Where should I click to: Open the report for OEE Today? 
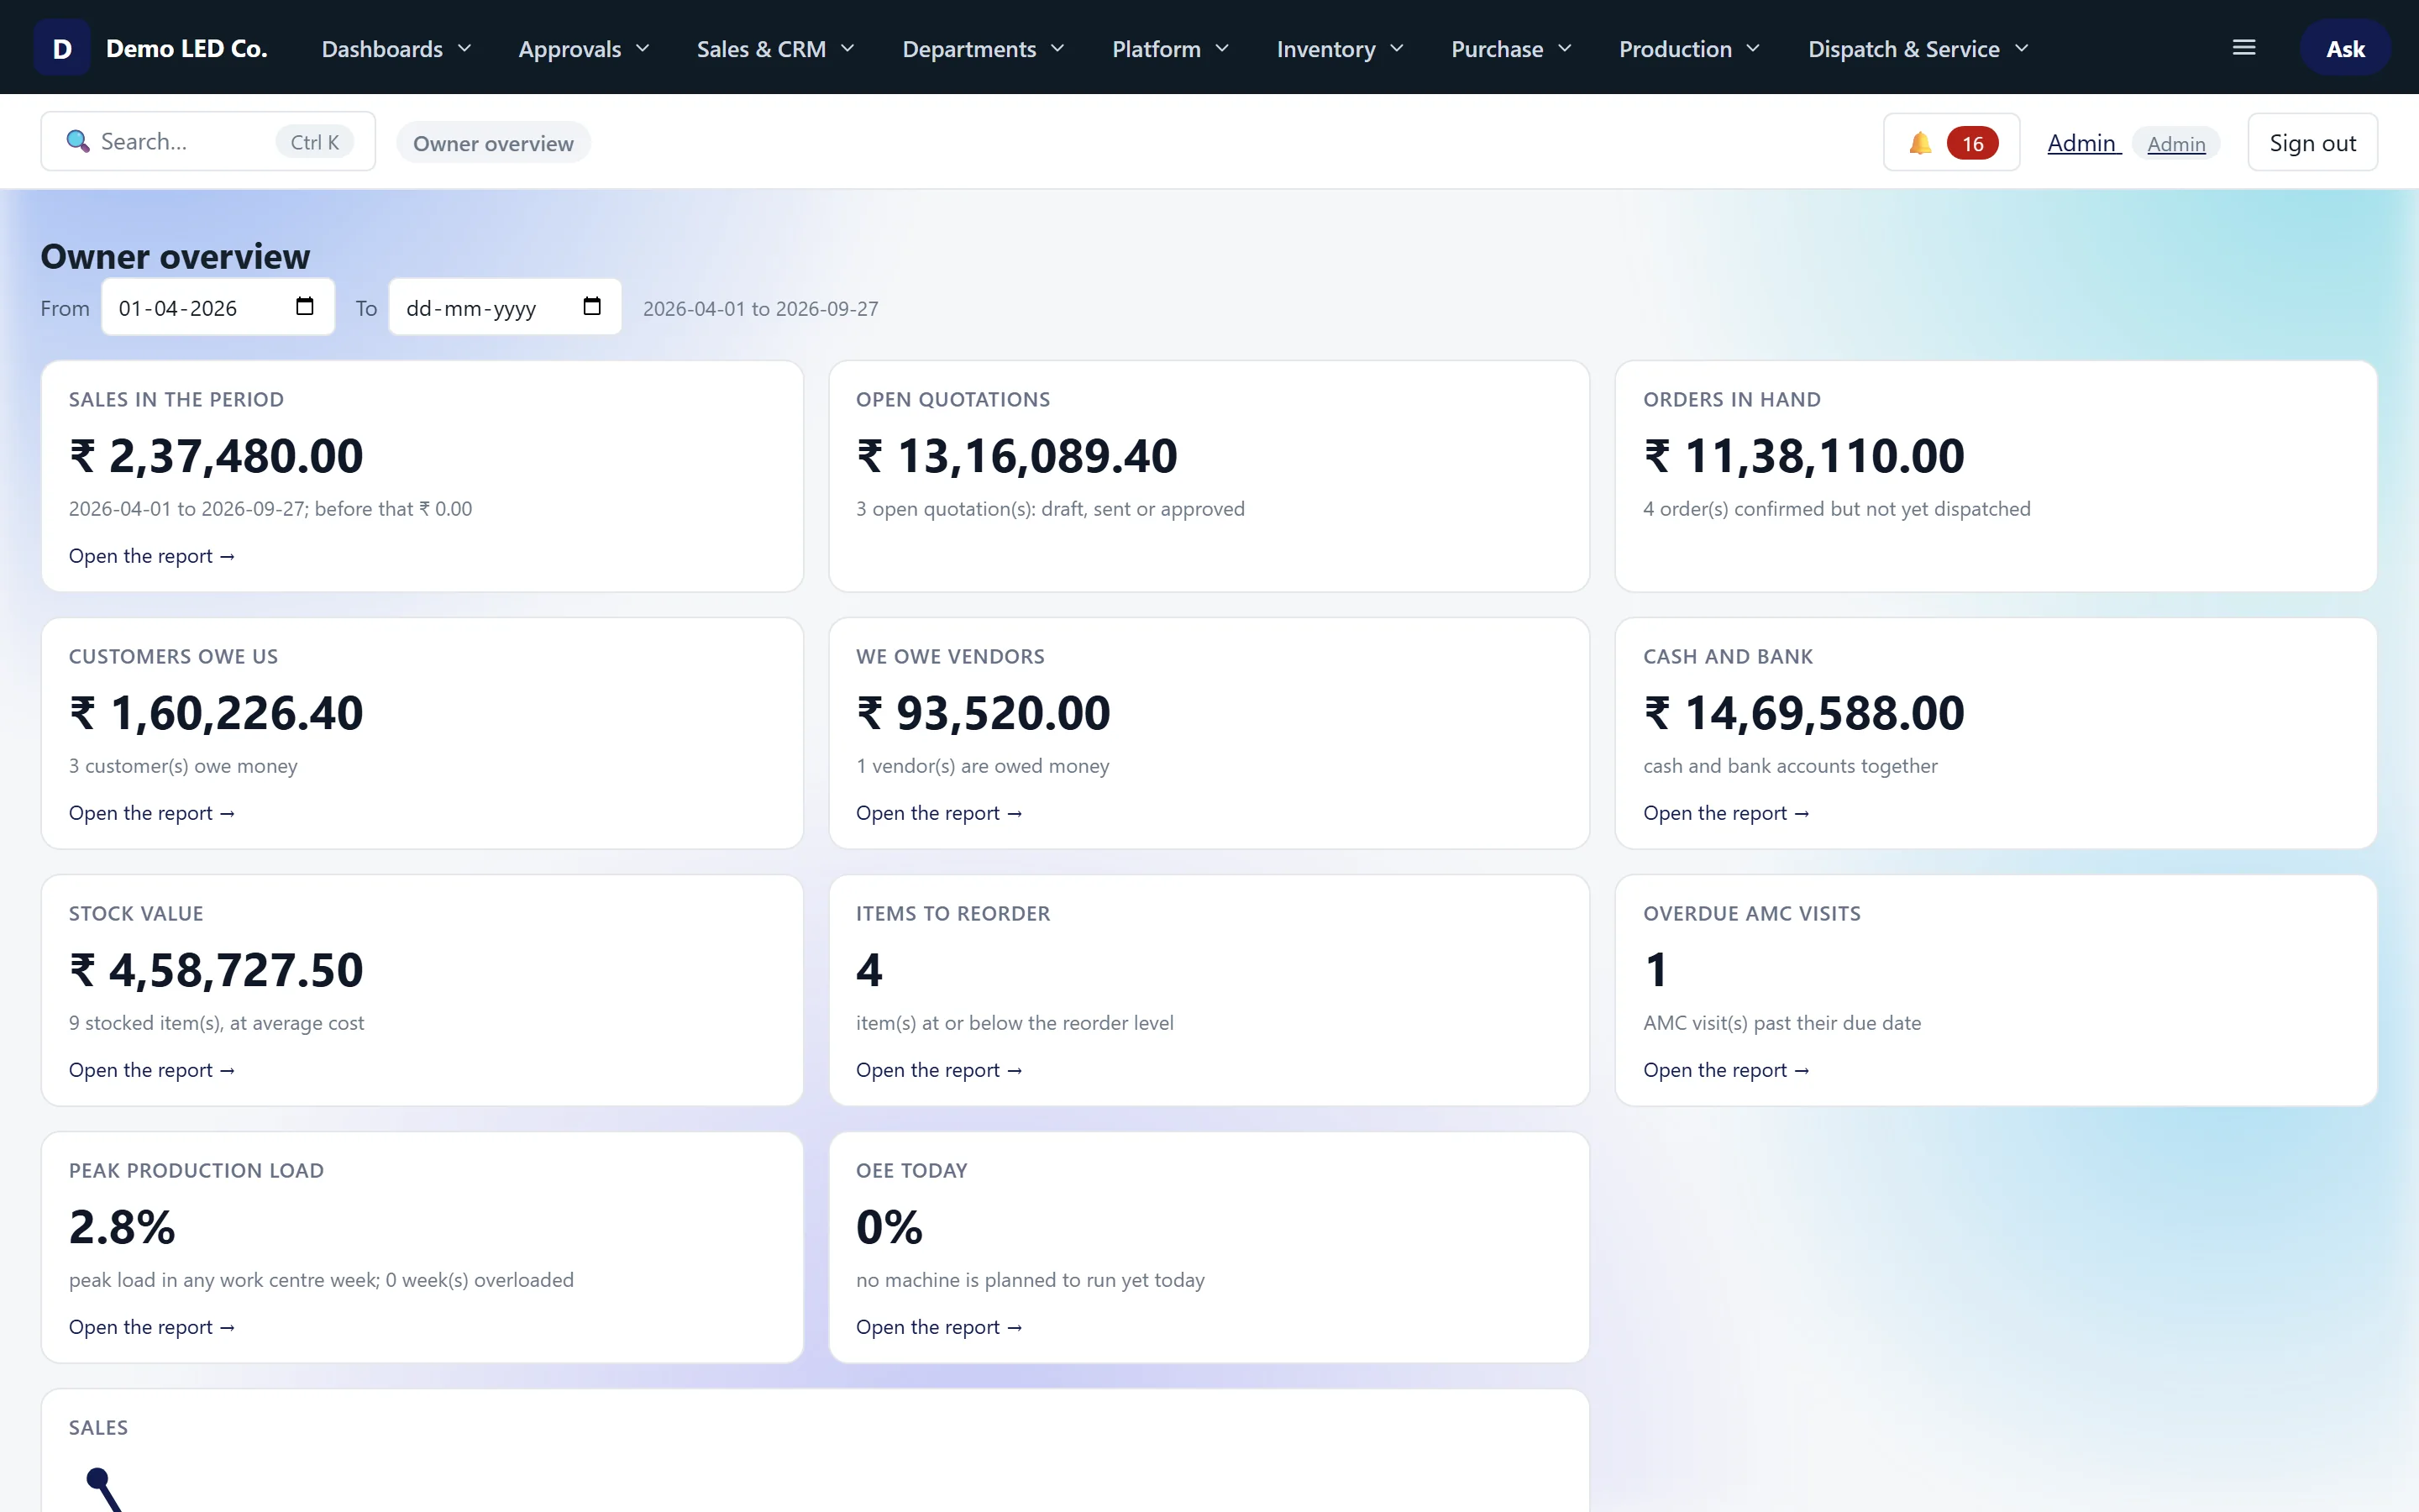(938, 1327)
